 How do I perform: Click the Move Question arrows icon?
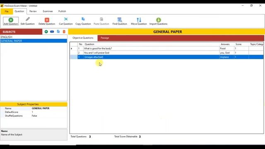139,20
